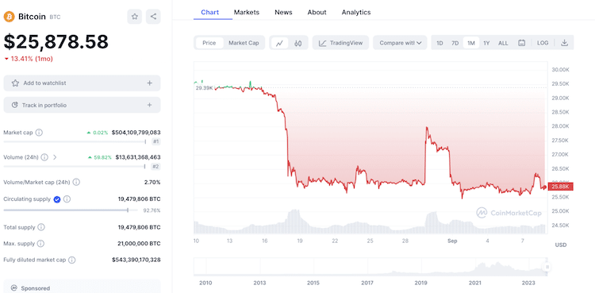Set chart range to 1Y

coord(486,43)
